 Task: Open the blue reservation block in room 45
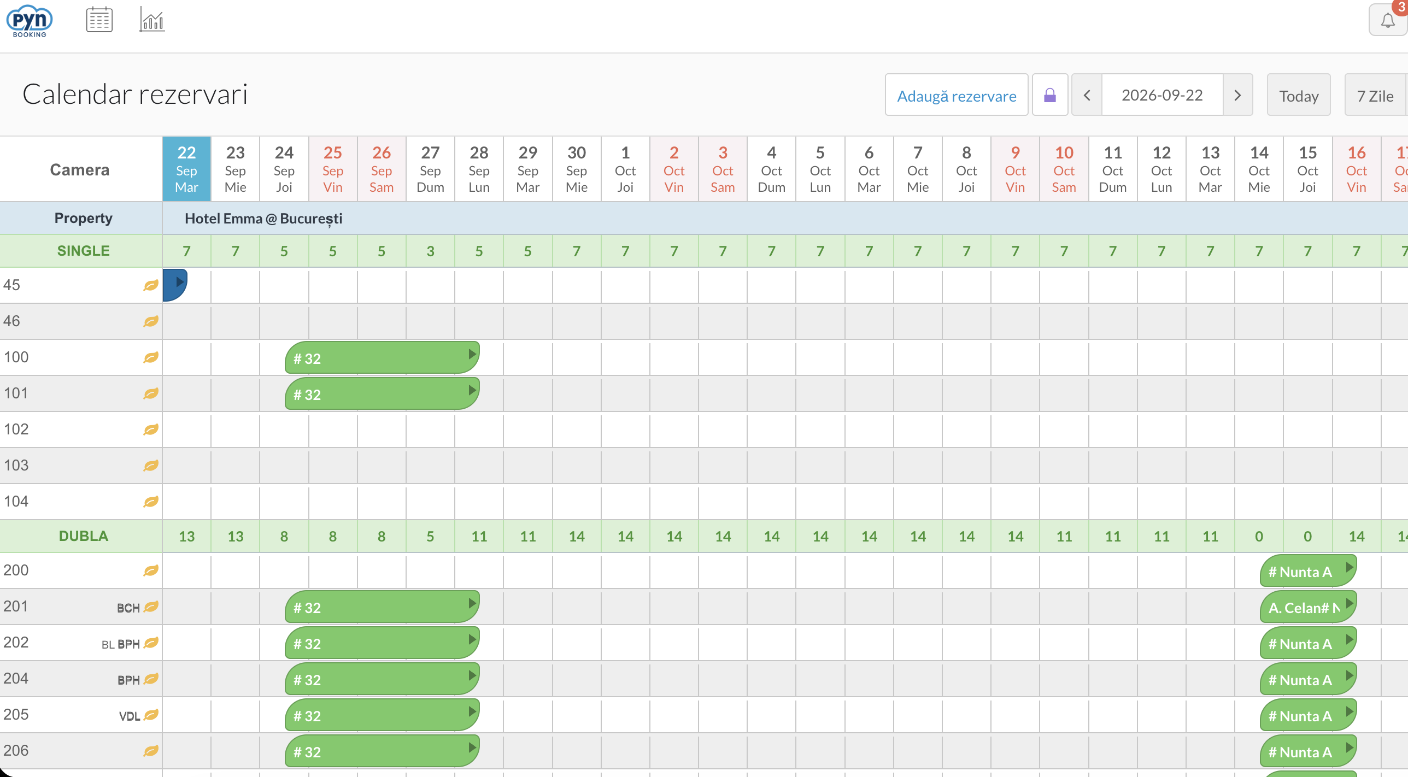coord(175,285)
